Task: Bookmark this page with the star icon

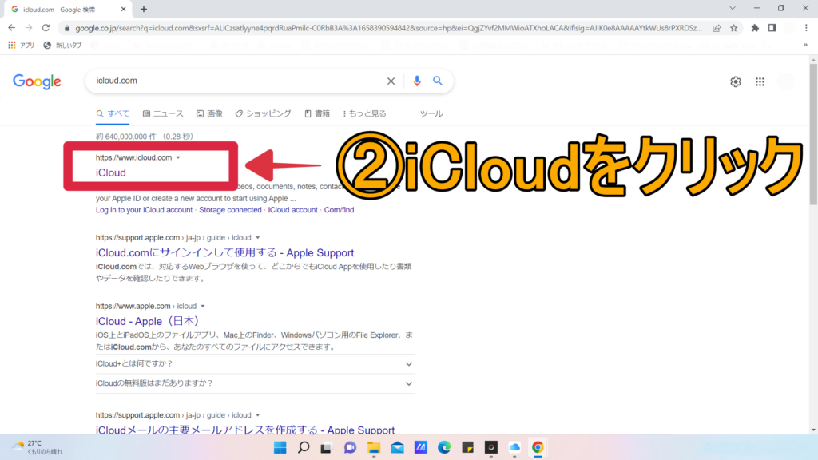Action: 734,28
